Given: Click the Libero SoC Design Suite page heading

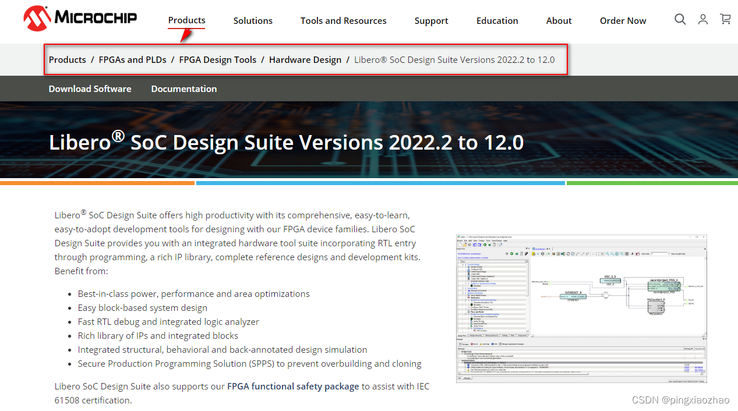Looking at the screenshot, I should pyautogui.click(x=286, y=141).
